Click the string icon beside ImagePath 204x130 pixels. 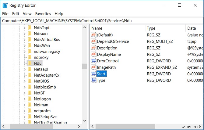click(x=93, y=67)
